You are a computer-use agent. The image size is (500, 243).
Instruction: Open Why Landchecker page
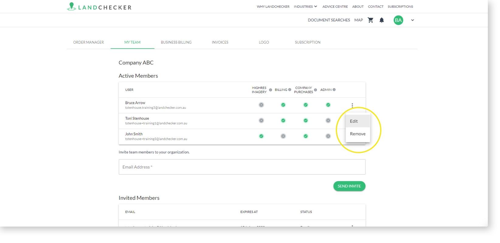pos(273,6)
